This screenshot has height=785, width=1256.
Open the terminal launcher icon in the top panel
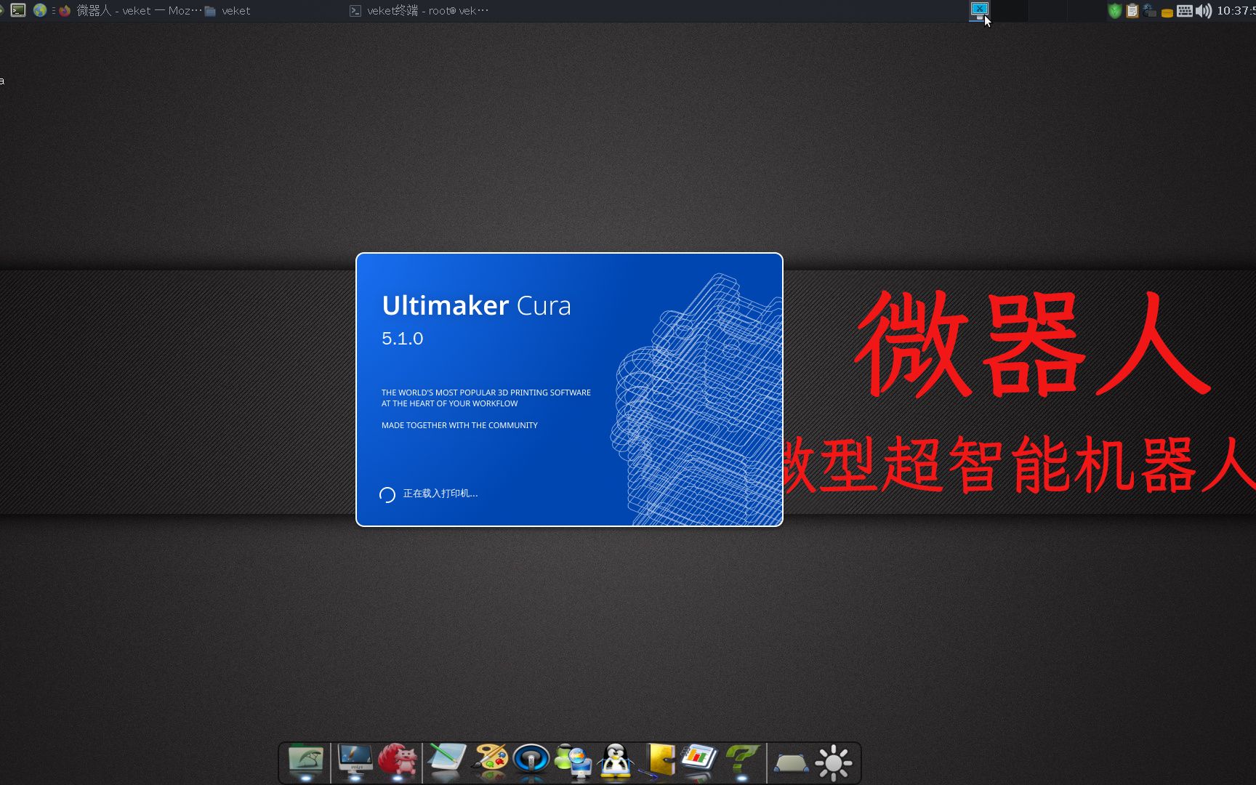[18, 10]
